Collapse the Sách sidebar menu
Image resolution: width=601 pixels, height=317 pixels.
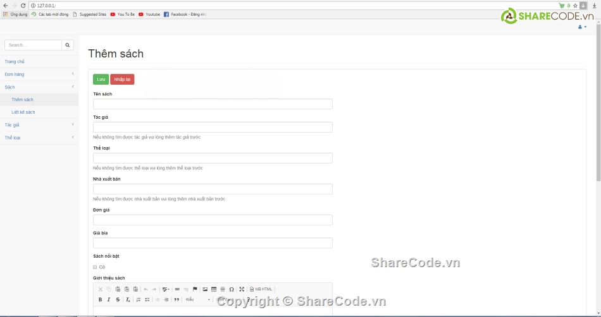click(39, 87)
